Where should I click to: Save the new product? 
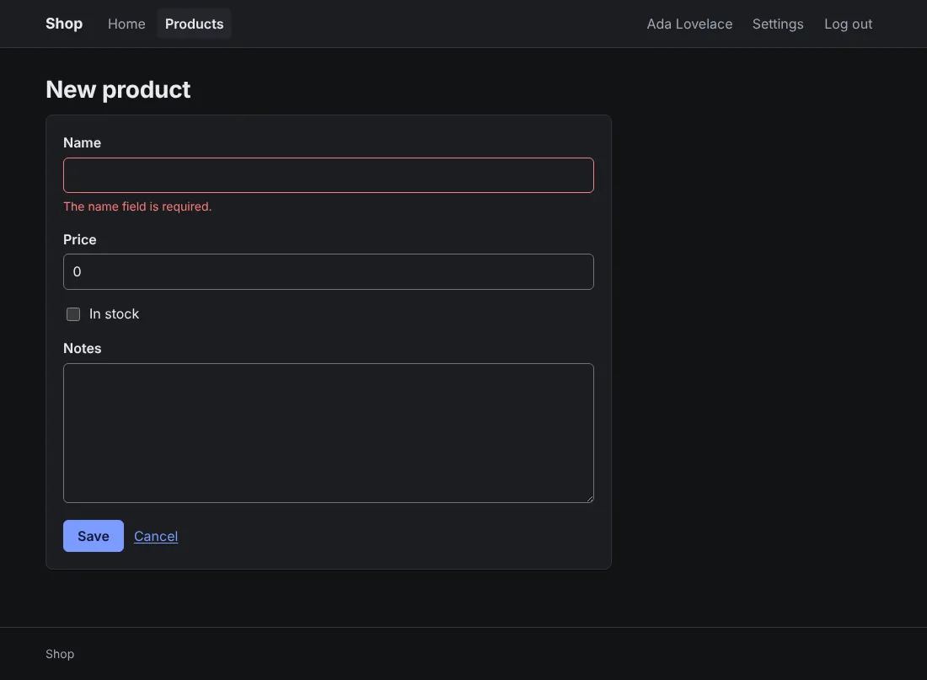click(x=94, y=536)
